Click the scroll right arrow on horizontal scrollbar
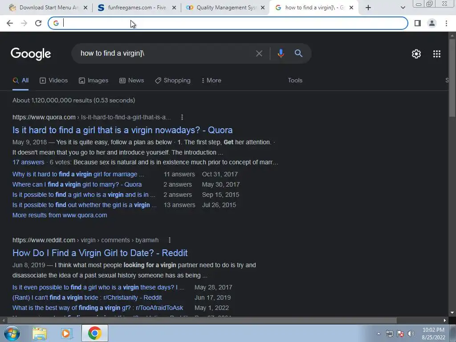 [x=445, y=321]
